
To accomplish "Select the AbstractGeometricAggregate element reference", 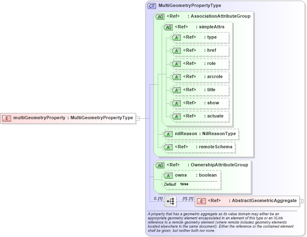I will 252,200.
